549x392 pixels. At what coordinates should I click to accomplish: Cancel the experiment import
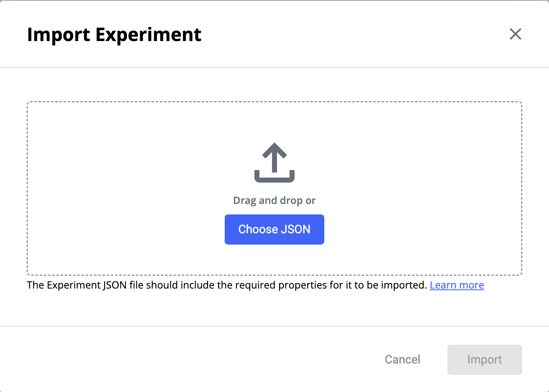(402, 359)
